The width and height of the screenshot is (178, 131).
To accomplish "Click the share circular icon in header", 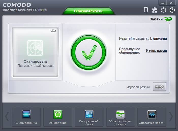I will 163,10.
